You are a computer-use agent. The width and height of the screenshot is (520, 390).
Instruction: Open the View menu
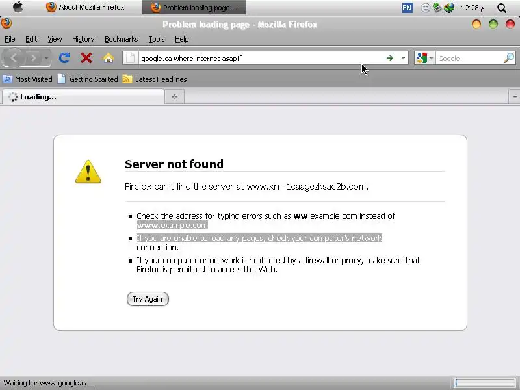(x=55, y=39)
